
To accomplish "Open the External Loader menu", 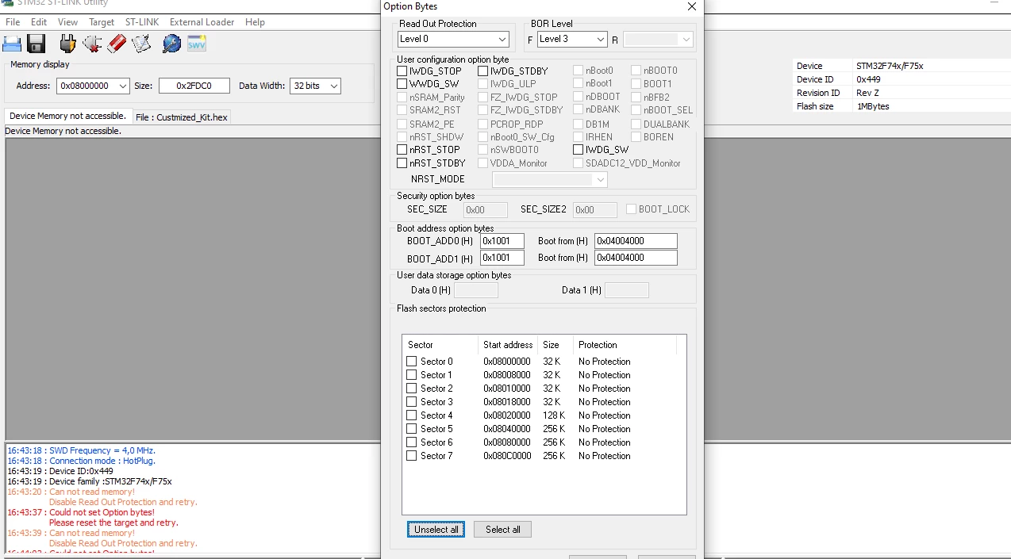I will (x=202, y=22).
